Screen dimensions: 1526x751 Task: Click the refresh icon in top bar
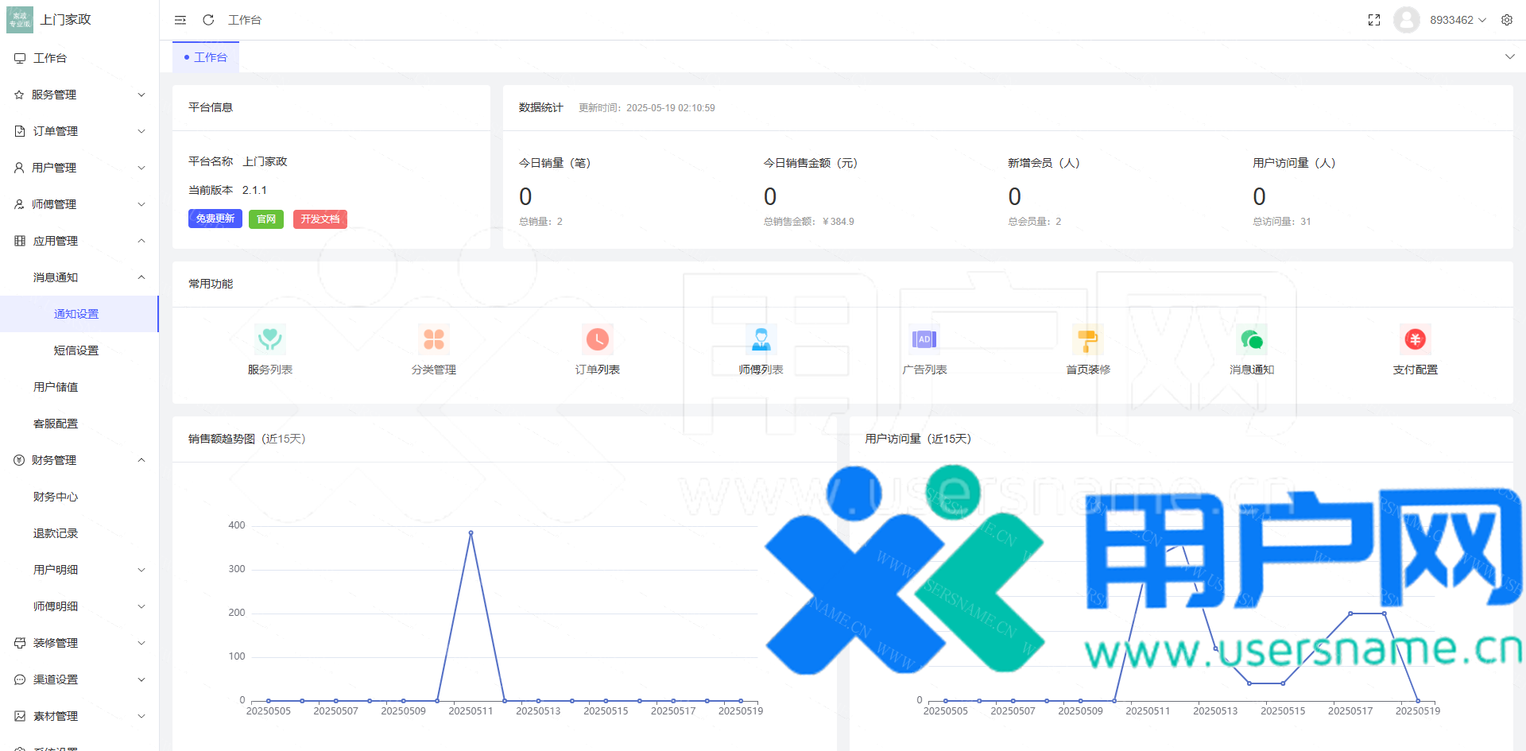208,20
